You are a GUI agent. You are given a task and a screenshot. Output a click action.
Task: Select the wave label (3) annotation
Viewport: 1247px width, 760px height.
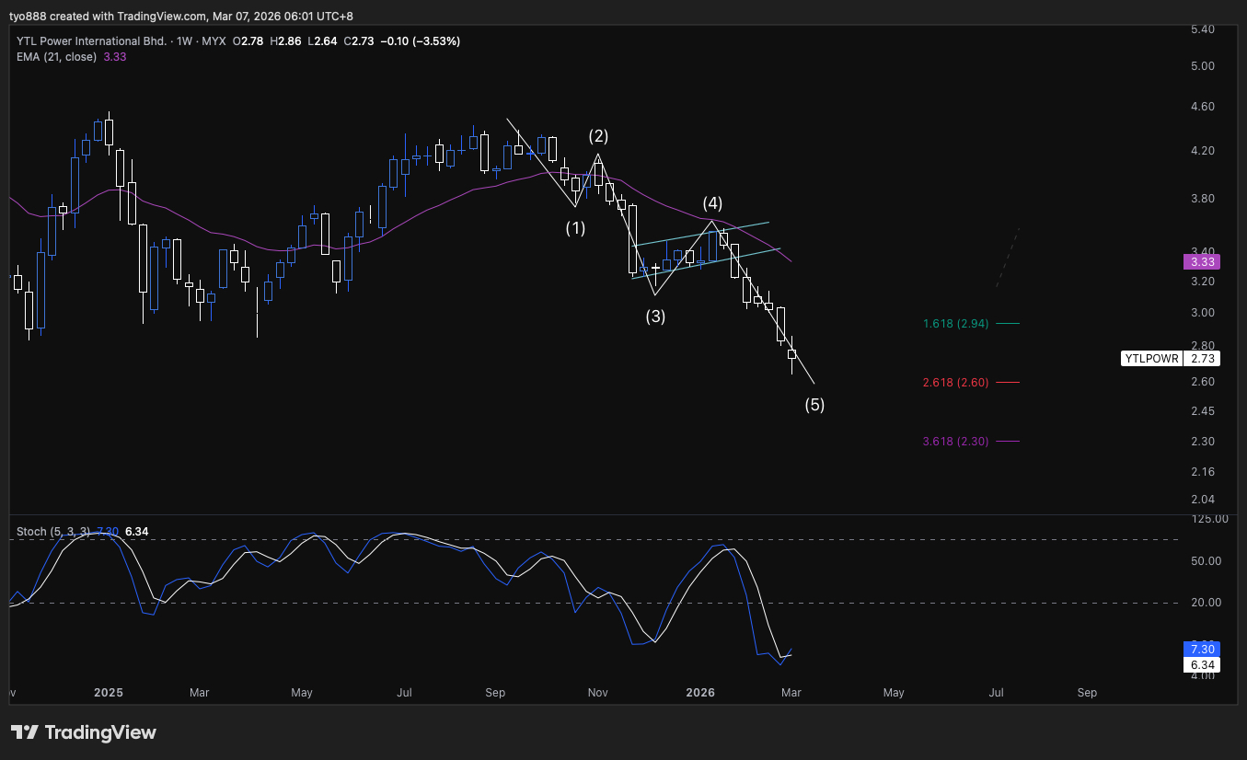pos(654,317)
